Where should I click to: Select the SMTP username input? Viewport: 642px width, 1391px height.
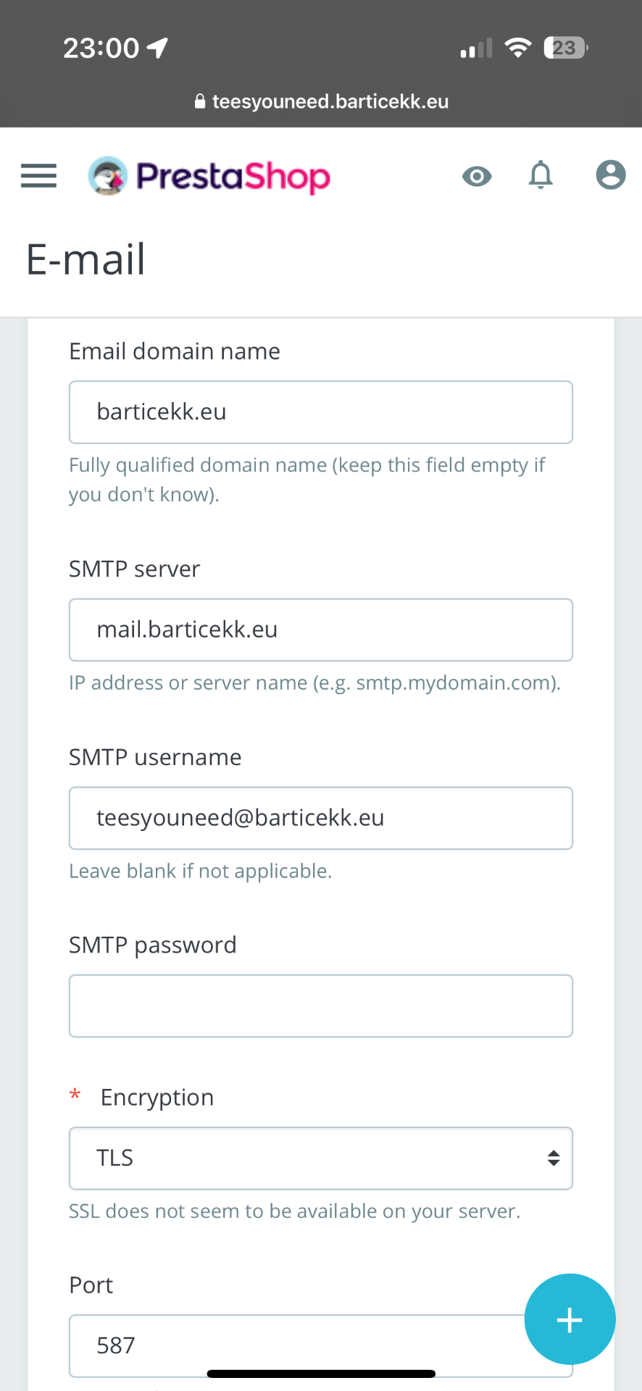(321, 818)
